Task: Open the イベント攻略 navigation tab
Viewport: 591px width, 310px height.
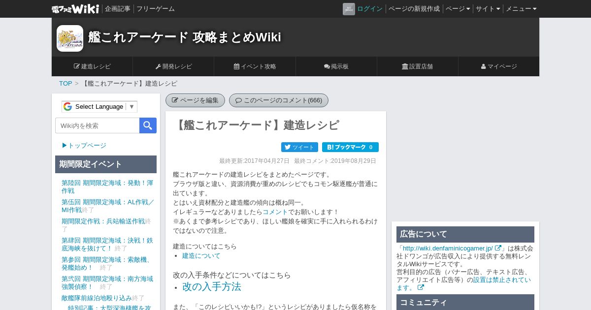Action: 255,66
